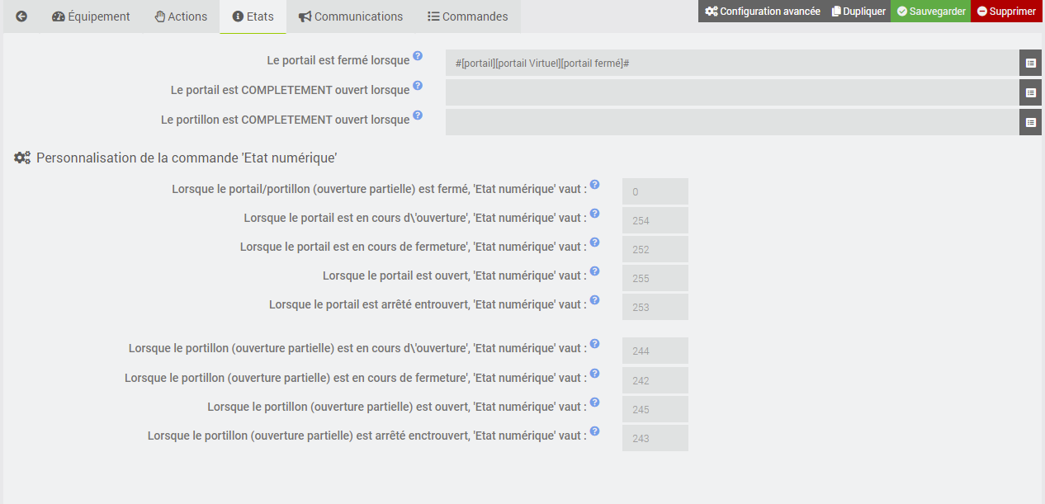Open command picker for portail COMPLETEMENT ouvert field

click(1030, 92)
